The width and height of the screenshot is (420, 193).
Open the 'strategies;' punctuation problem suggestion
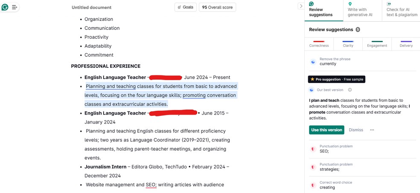click(362, 167)
